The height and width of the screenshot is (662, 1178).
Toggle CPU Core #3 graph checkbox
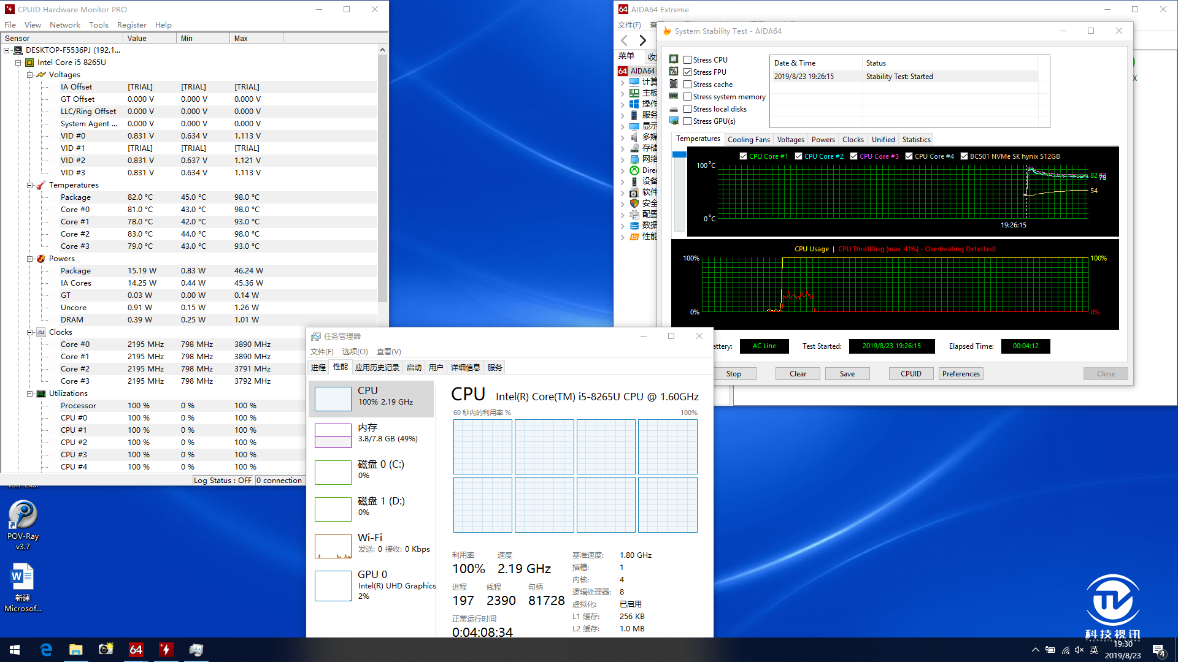(853, 156)
